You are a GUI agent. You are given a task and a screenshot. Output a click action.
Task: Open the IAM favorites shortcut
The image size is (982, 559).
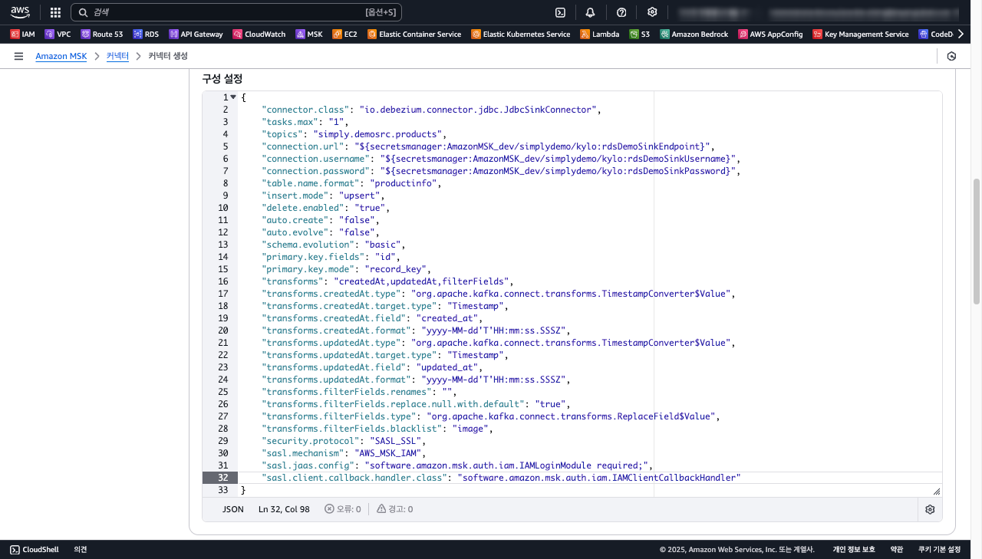pyautogui.click(x=23, y=35)
